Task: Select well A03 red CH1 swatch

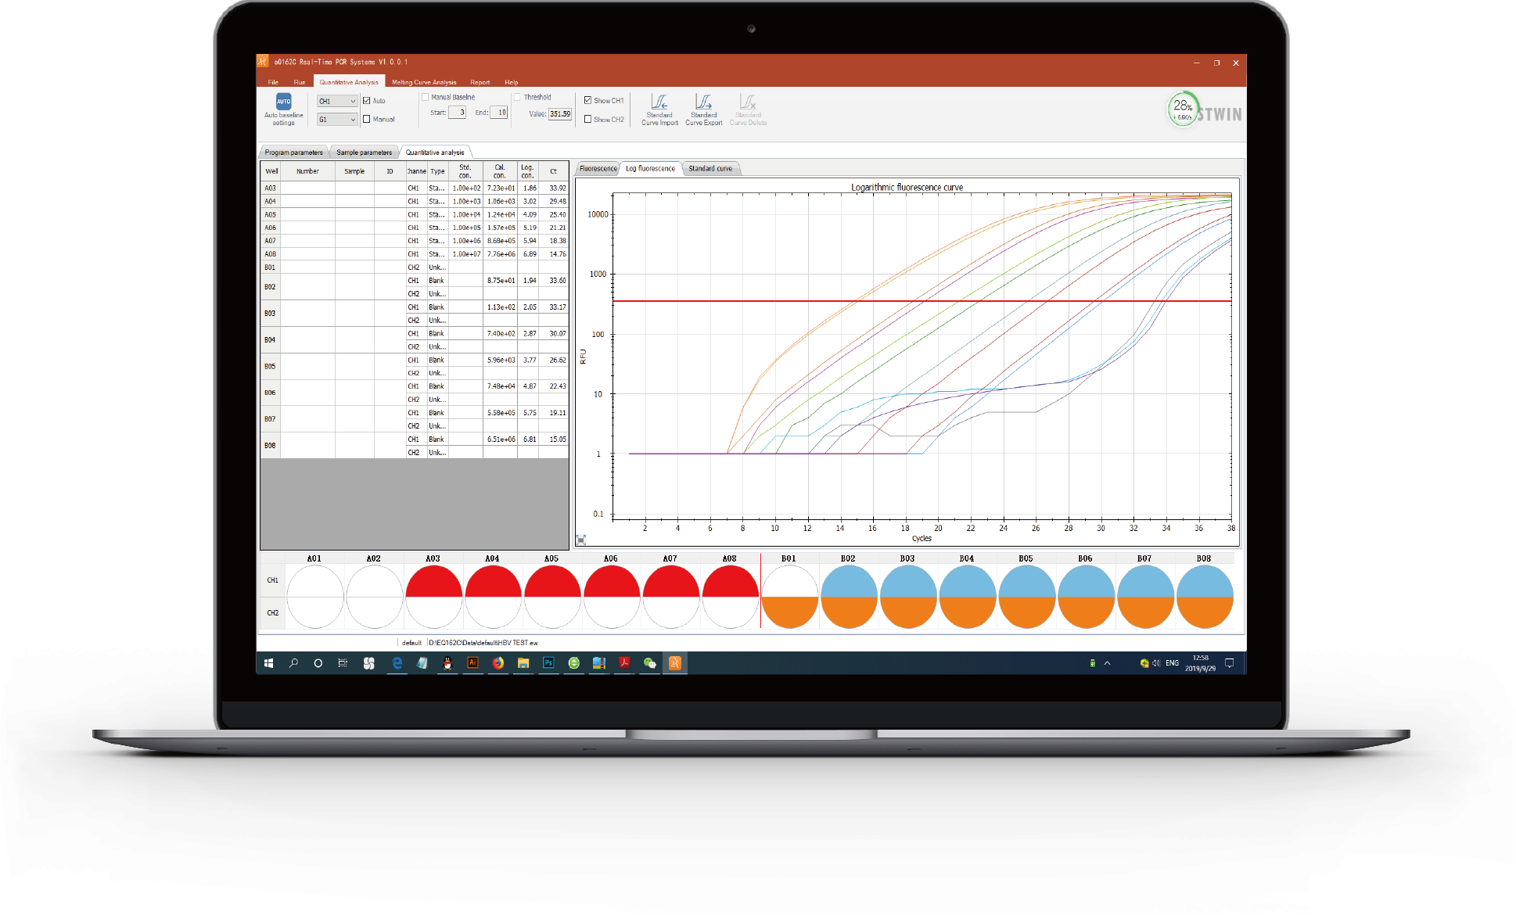Action: pyautogui.click(x=433, y=583)
